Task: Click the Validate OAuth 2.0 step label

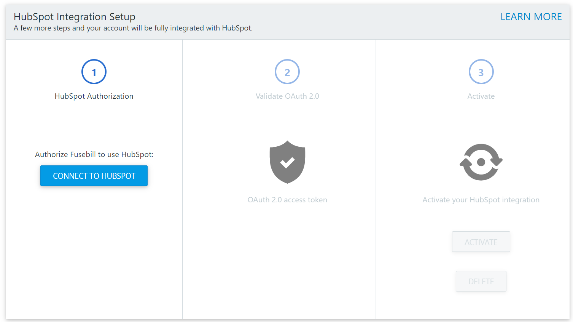Action: [287, 96]
